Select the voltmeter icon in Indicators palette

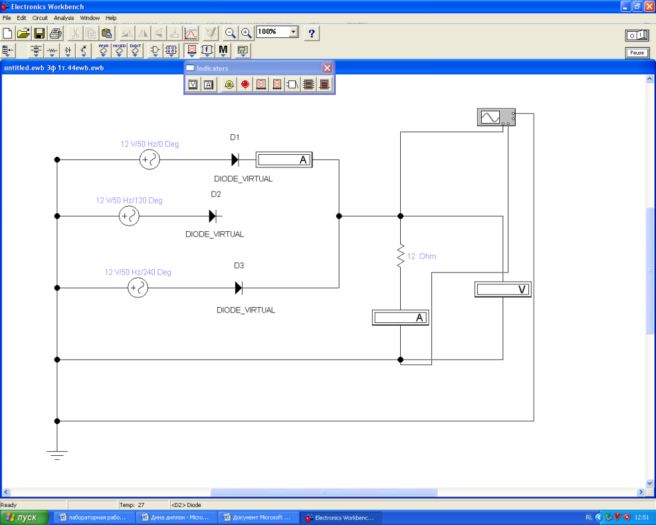pos(193,84)
